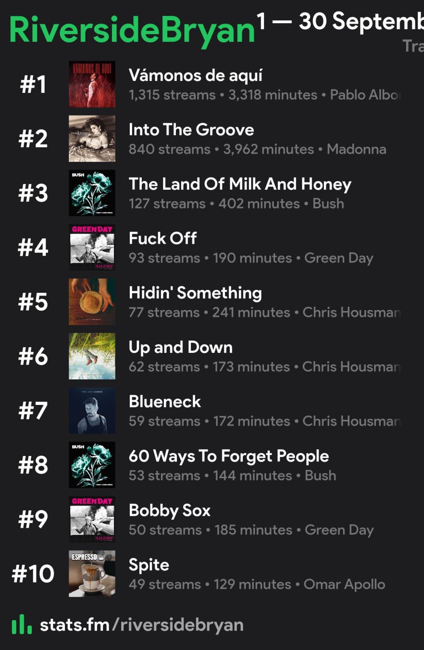Click the Bobby Sox track name
Viewport: 424px width, 650px height.
point(170,510)
